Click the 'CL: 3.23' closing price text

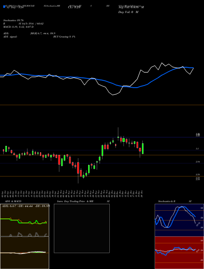74,7
